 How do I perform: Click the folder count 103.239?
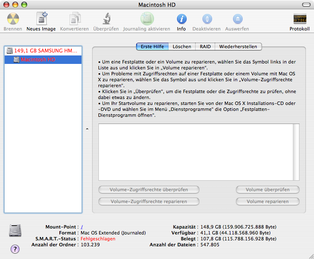pos(90,245)
